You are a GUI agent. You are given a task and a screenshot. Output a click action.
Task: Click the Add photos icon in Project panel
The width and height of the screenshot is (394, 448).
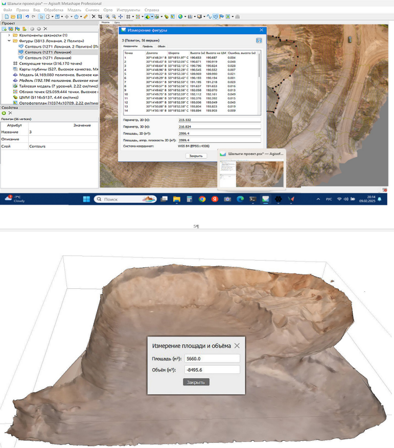pos(11,29)
